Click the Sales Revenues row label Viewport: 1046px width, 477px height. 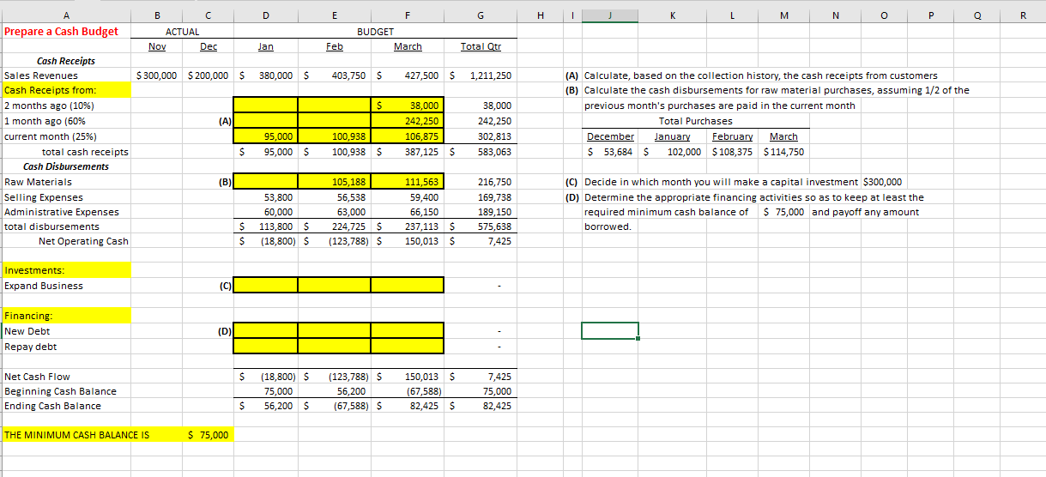(x=41, y=75)
